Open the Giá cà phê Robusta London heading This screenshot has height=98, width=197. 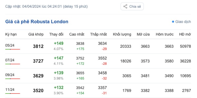point(37,22)
